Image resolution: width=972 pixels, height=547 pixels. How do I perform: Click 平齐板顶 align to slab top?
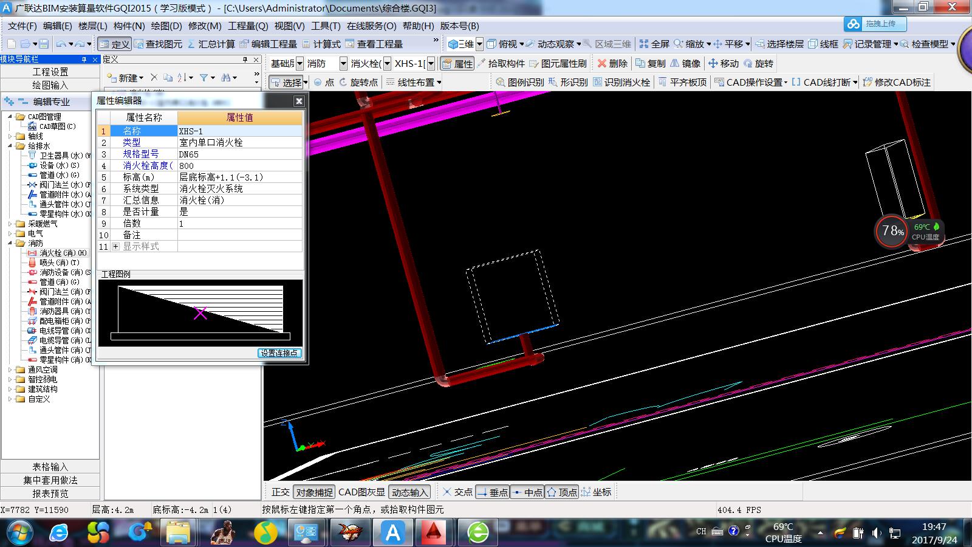click(682, 82)
